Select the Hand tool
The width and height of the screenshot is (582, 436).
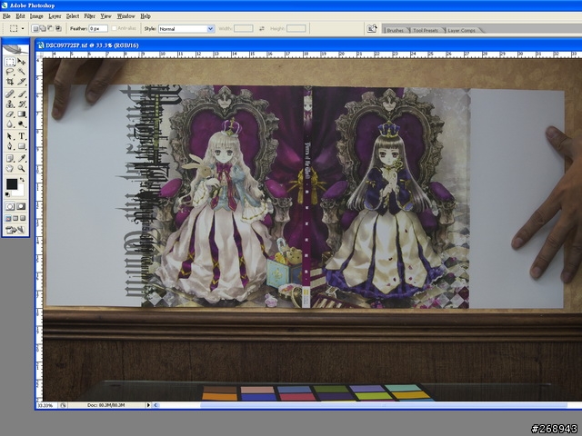[10, 169]
